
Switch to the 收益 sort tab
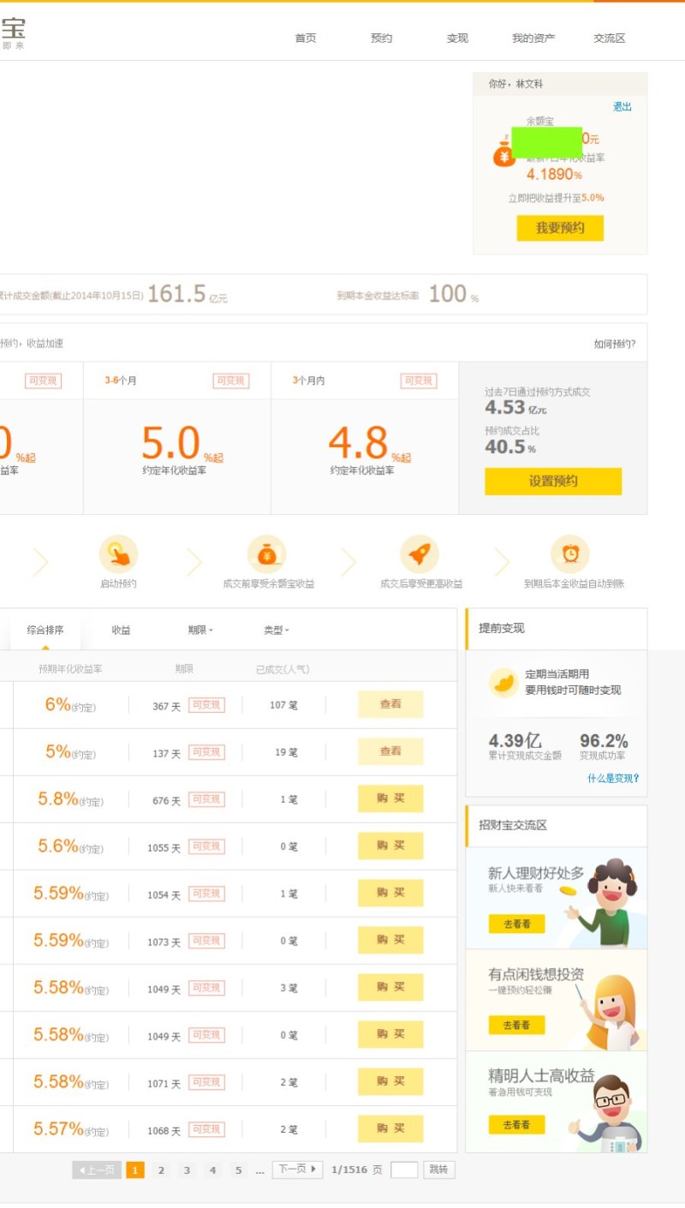coord(120,630)
